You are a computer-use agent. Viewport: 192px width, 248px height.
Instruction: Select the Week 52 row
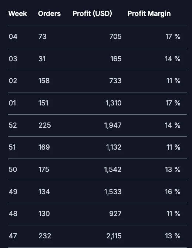tap(97, 125)
